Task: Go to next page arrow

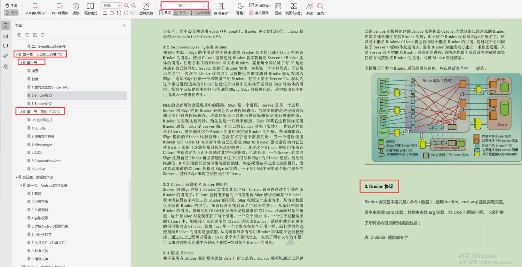Action: coord(208,6)
